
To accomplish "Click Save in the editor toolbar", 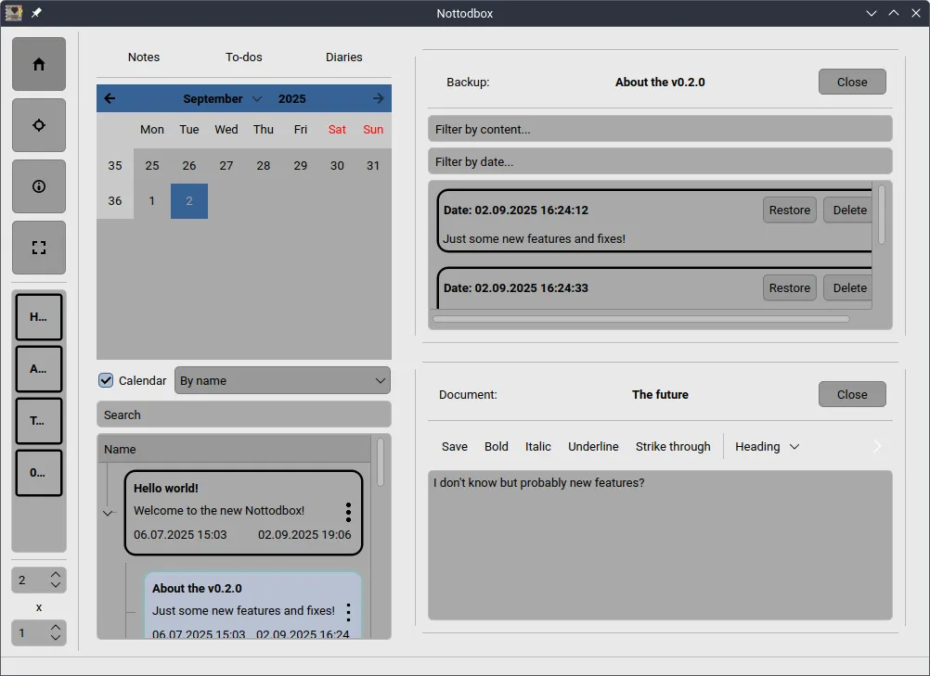I will 454,447.
